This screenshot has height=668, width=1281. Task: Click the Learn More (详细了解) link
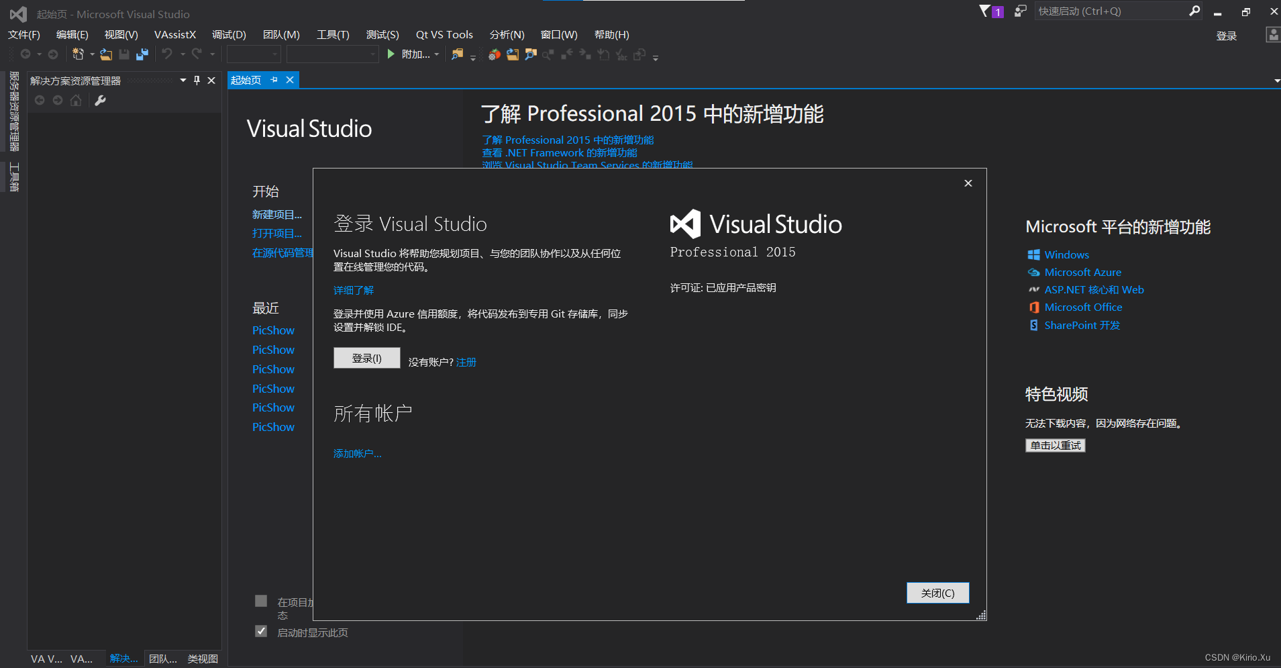pyautogui.click(x=354, y=290)
